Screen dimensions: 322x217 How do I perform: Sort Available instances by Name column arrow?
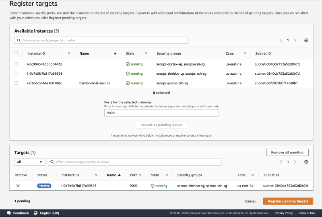[x=116, y=53]
